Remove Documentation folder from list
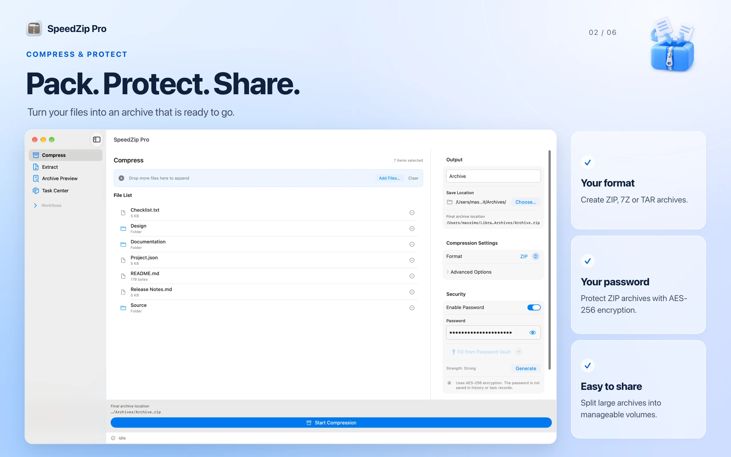 412,244
